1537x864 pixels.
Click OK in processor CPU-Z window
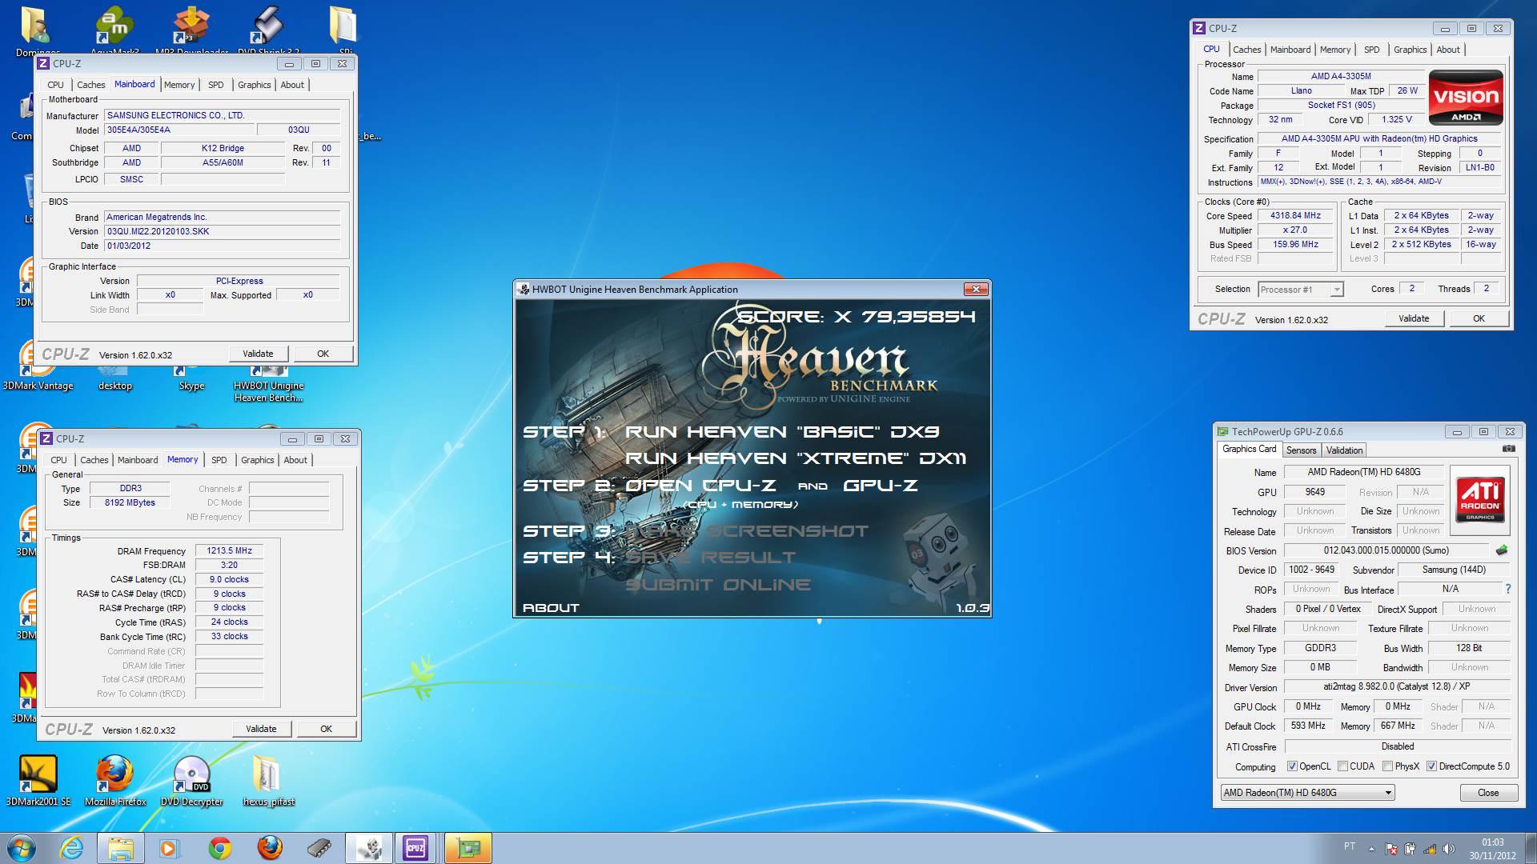pos(1479,318)
